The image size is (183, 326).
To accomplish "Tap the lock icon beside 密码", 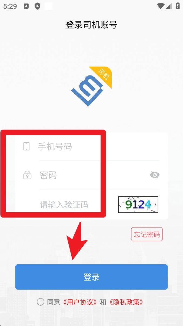I will click(27, 175).
